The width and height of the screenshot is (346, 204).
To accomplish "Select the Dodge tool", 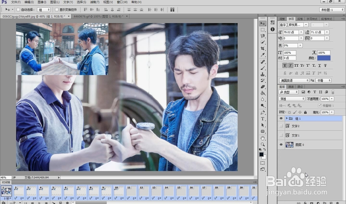I will pos(262,106).
